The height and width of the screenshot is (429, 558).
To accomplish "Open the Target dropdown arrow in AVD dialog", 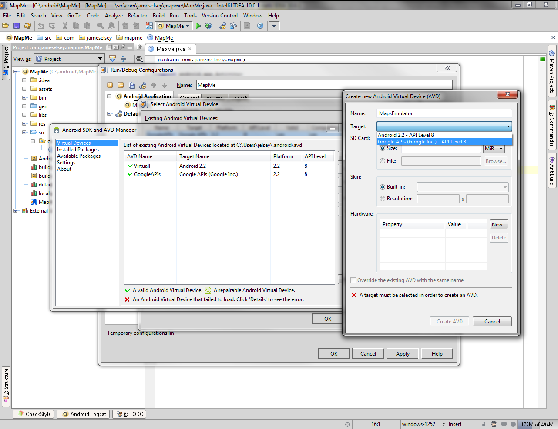I will 508,126.
